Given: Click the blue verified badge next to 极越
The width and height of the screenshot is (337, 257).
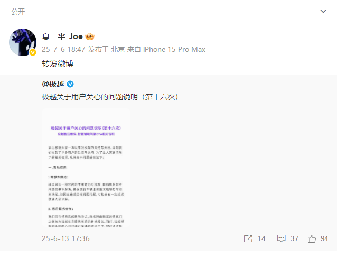Looking at the screenshot, I should (x=70, y=84).
